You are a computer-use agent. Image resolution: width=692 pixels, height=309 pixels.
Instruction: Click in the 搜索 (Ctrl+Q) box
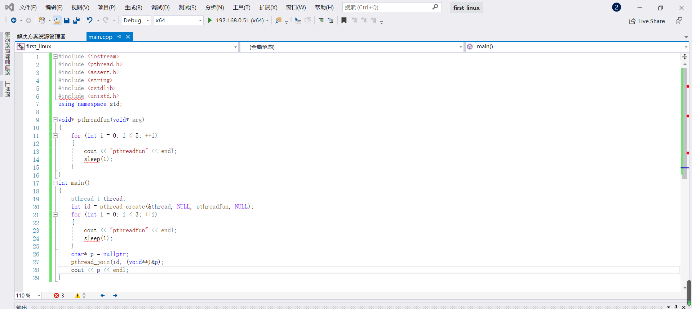pos(391,7)
